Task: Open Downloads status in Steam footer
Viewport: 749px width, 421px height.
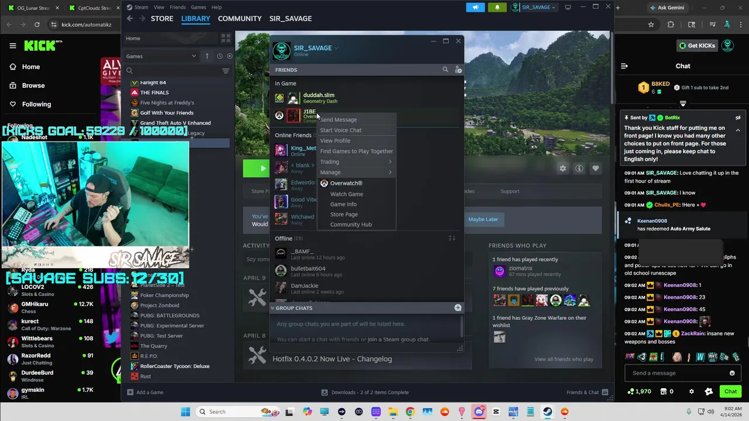Action: pos(365,392)
